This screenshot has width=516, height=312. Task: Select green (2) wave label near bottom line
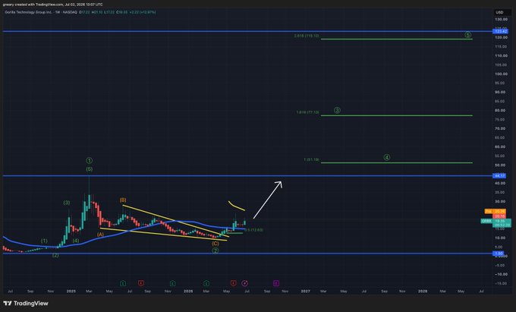(x=55, y=255)
